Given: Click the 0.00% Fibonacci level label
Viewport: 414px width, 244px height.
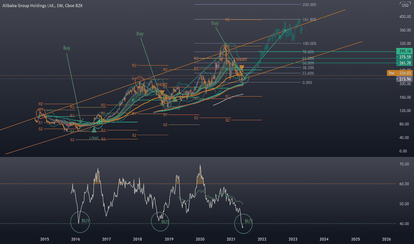Looking at the screenshot, I should pyautogui.click(x=307, y=83).
